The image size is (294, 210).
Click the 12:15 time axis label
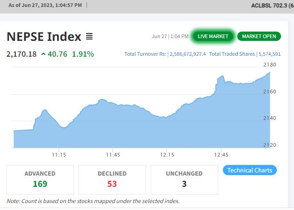click(167, 155)
